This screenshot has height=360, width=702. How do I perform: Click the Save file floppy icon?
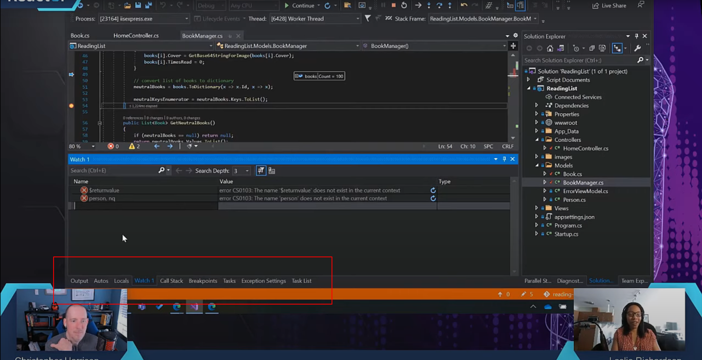[138, 5]
